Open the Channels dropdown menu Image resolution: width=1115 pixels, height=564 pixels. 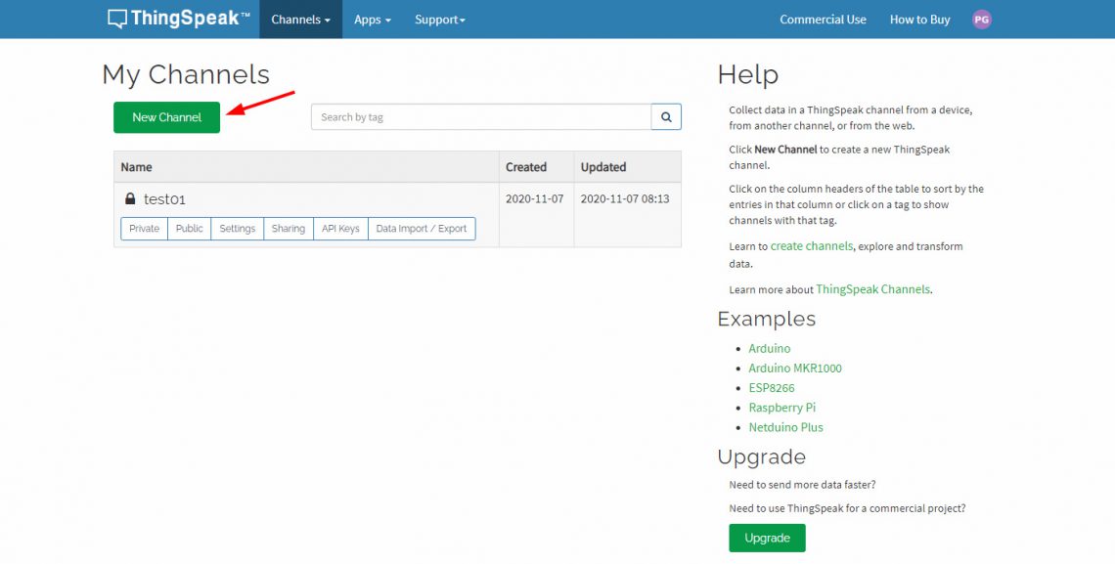tap(300, 20)
